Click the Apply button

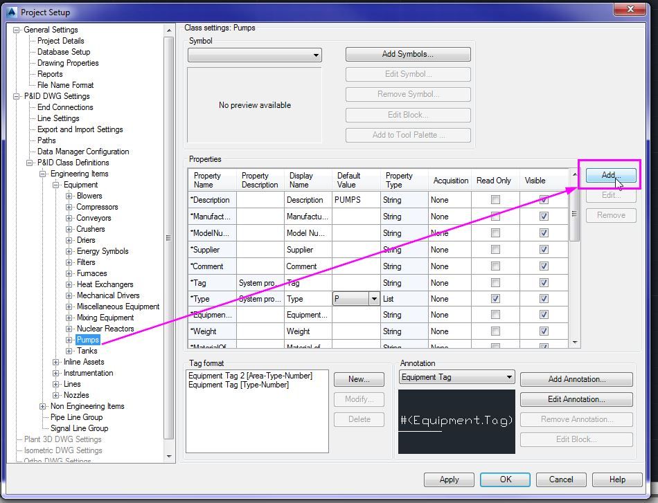pyautogui.click(x=449, y=479)
